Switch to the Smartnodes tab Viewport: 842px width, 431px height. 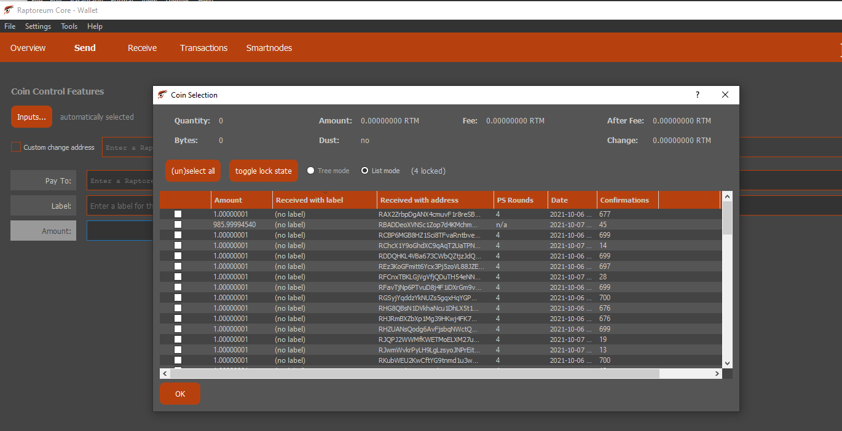tap(269, 48)
